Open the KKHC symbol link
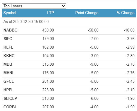This screenshot has height=111, width=137. (9, 56)
